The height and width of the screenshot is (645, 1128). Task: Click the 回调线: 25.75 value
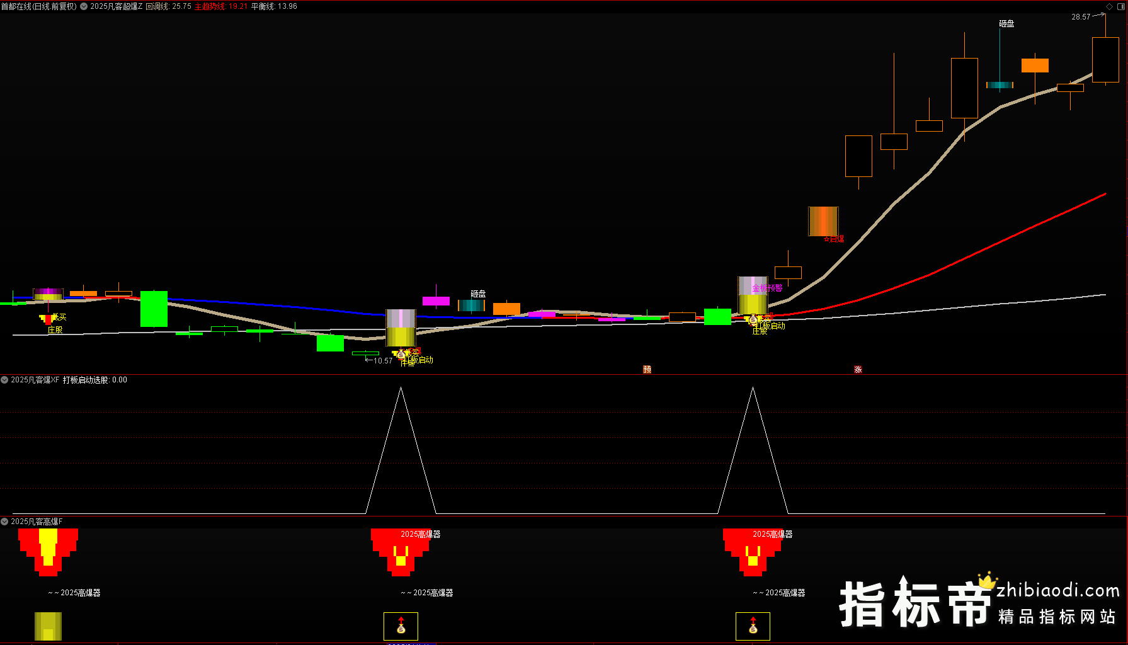[x=169, y=6]
